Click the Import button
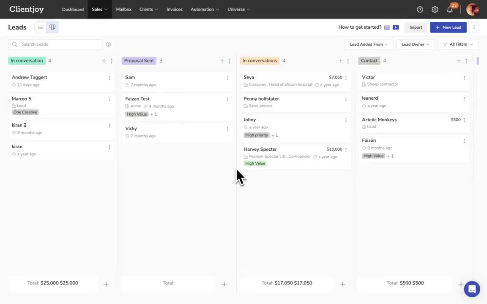Image resolution: width=487 pixels, height=304 pixels. pos(416,27)
